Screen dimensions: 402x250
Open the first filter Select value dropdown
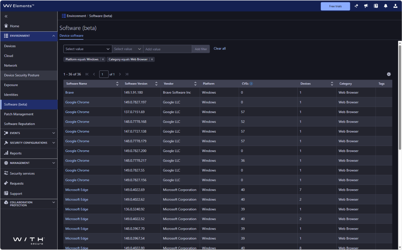click(88, 49)
